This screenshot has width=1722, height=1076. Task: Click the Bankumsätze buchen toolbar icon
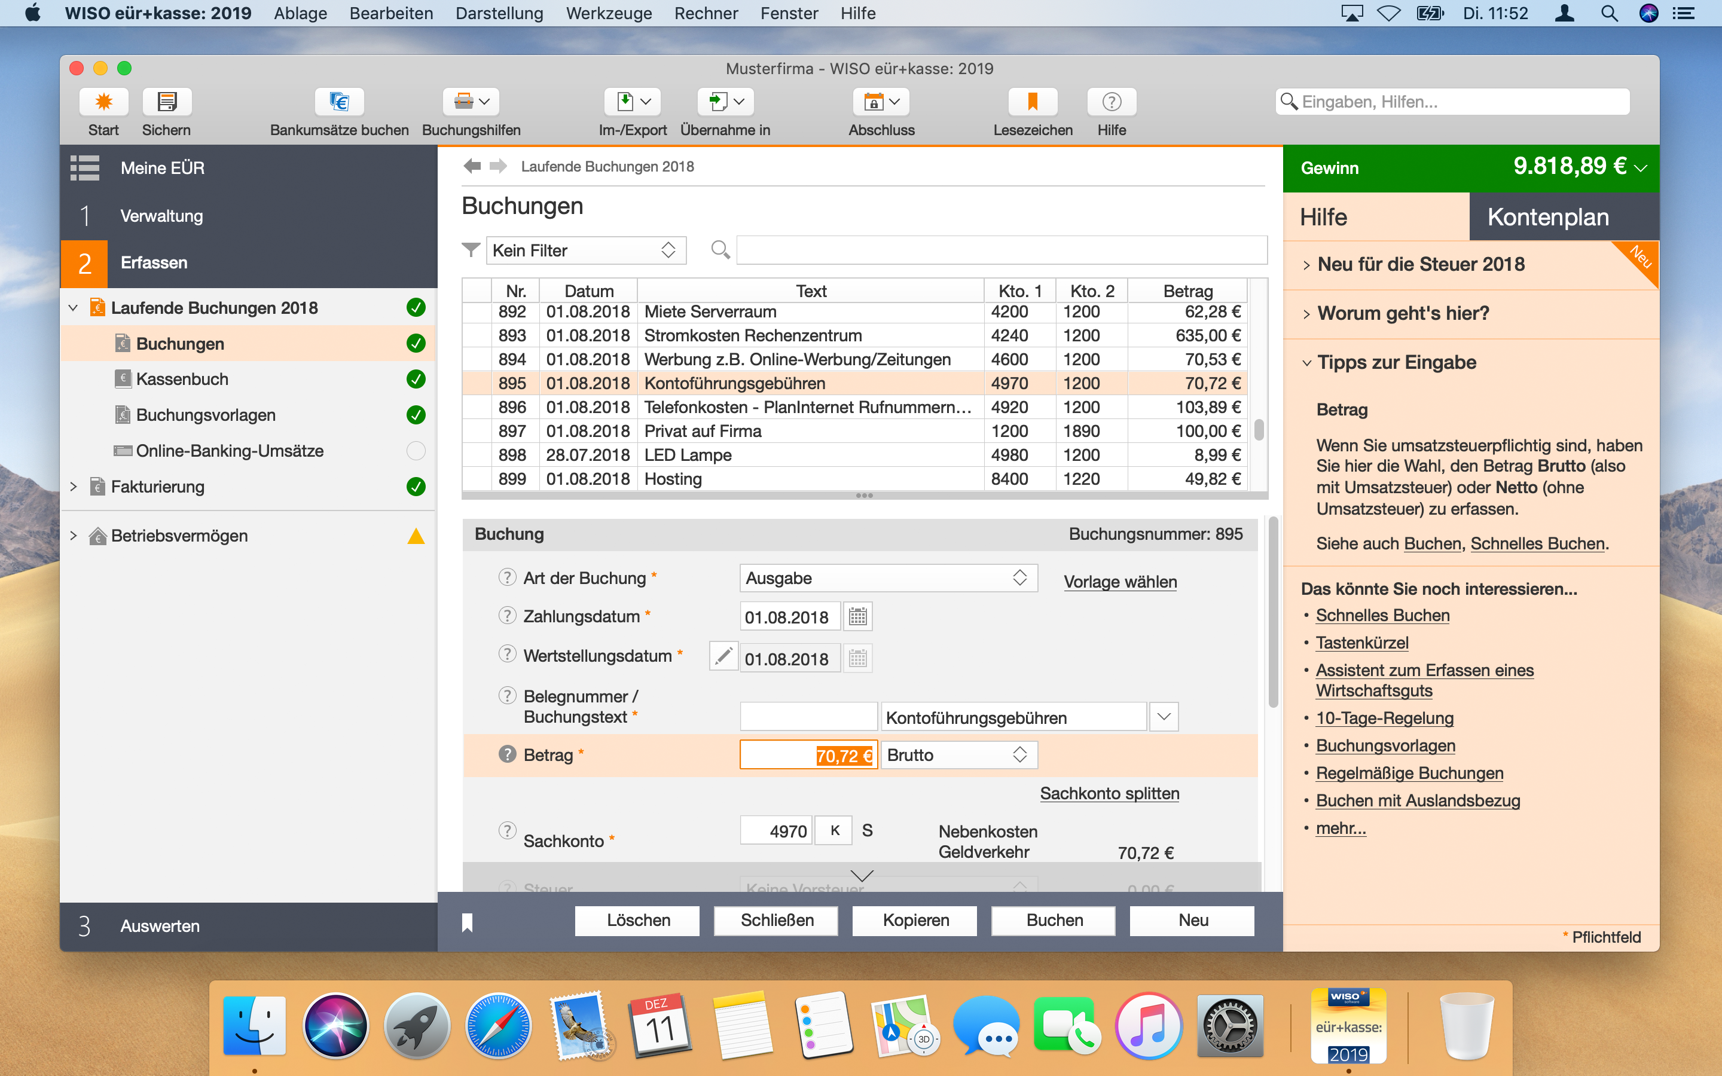[x=340, y=102]
